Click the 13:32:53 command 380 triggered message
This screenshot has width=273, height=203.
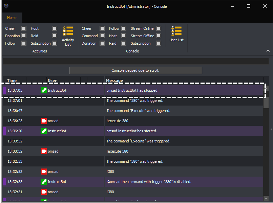135,161
